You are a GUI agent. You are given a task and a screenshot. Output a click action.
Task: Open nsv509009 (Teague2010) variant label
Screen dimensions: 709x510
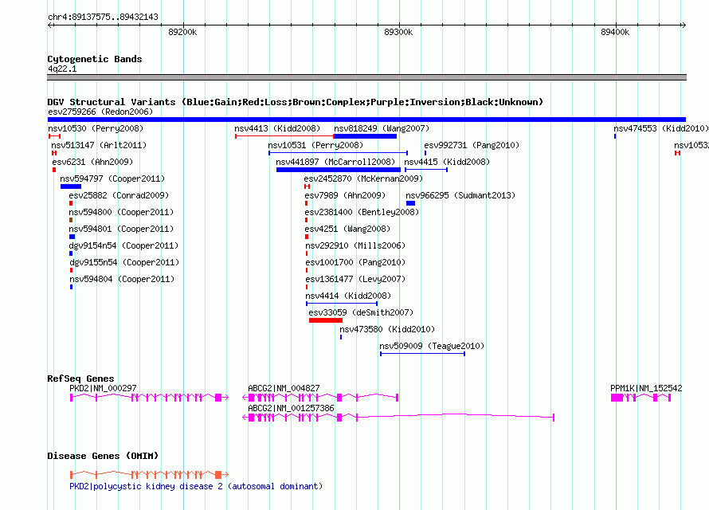coord(432,346)
